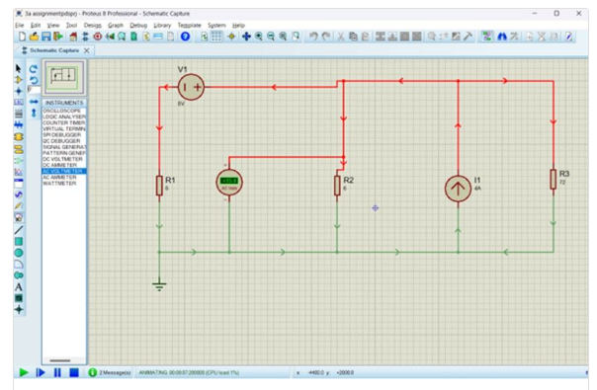Open the 2 Message(s) simulation log
Image resolution: width=597 pixels, height=390 pixels.
point(110,372)
